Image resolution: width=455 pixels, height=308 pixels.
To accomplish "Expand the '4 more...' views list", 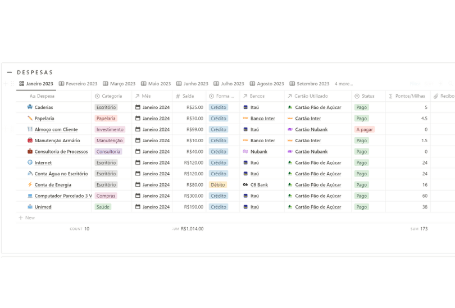I will tap(344, 84).
